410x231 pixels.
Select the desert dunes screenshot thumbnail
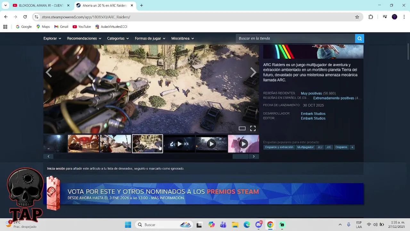click(x=115, y=144)
